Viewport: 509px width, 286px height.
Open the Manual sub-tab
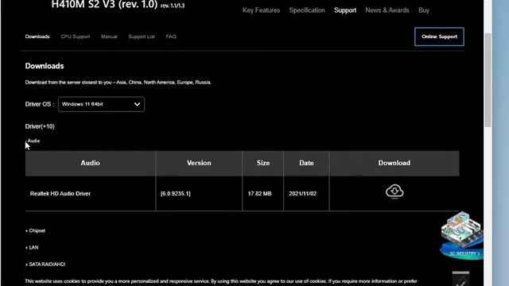coord(109,37)
